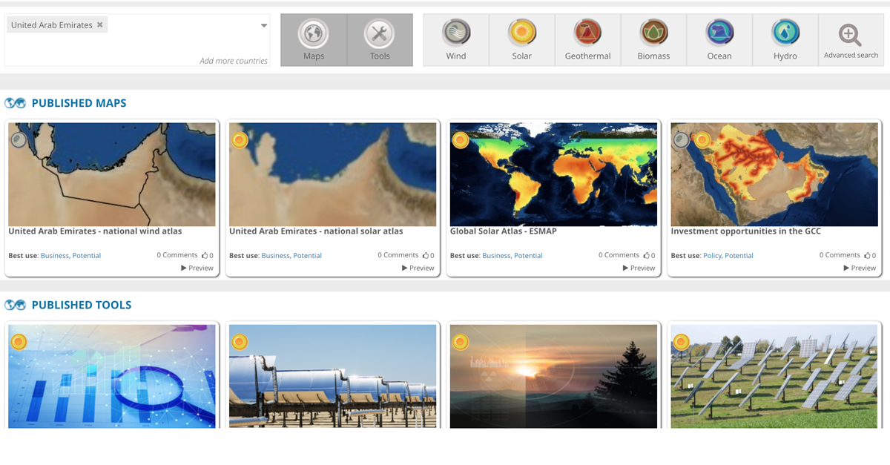Click solar badge icon on Global Solar Atlas card
This screenshot has width=890, height=465.
(x=460, y=139)
